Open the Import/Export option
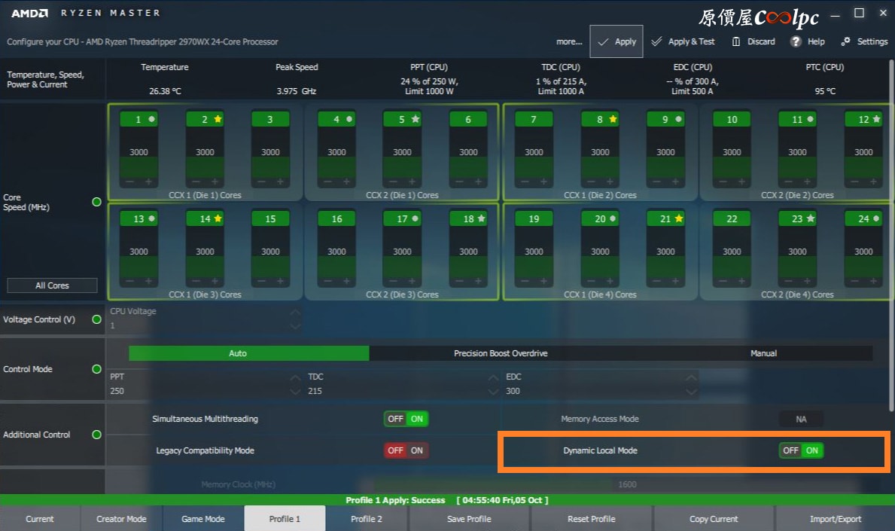895x531 pixels. click(835, 518)
